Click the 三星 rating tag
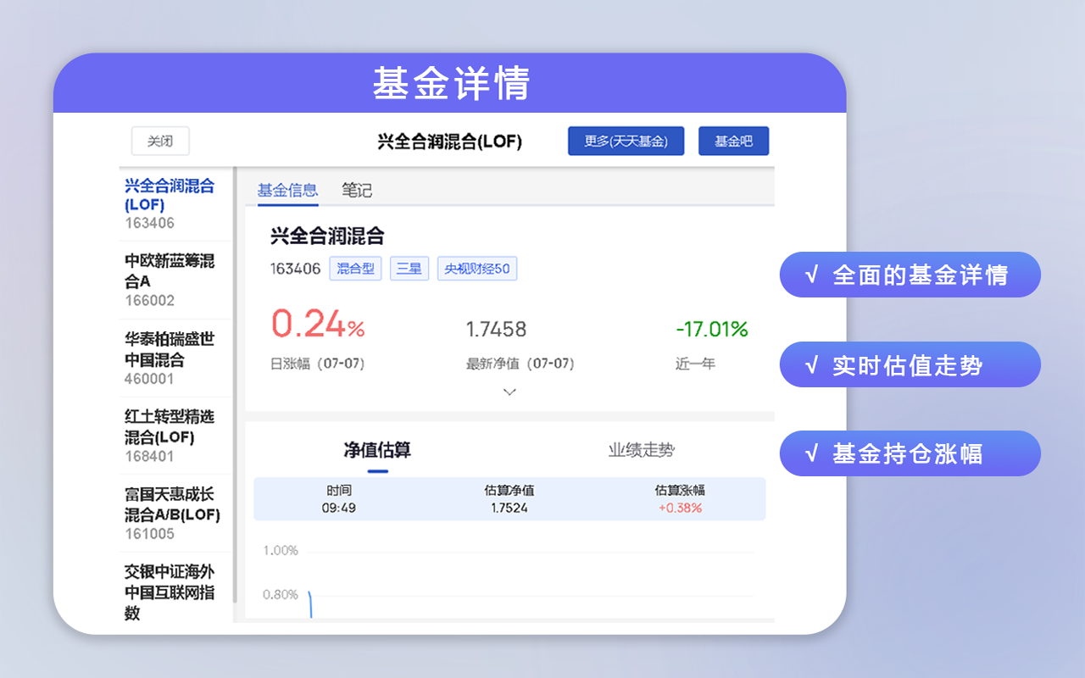The width and height of the screenshot is (1085, 678). coord(409,268)
